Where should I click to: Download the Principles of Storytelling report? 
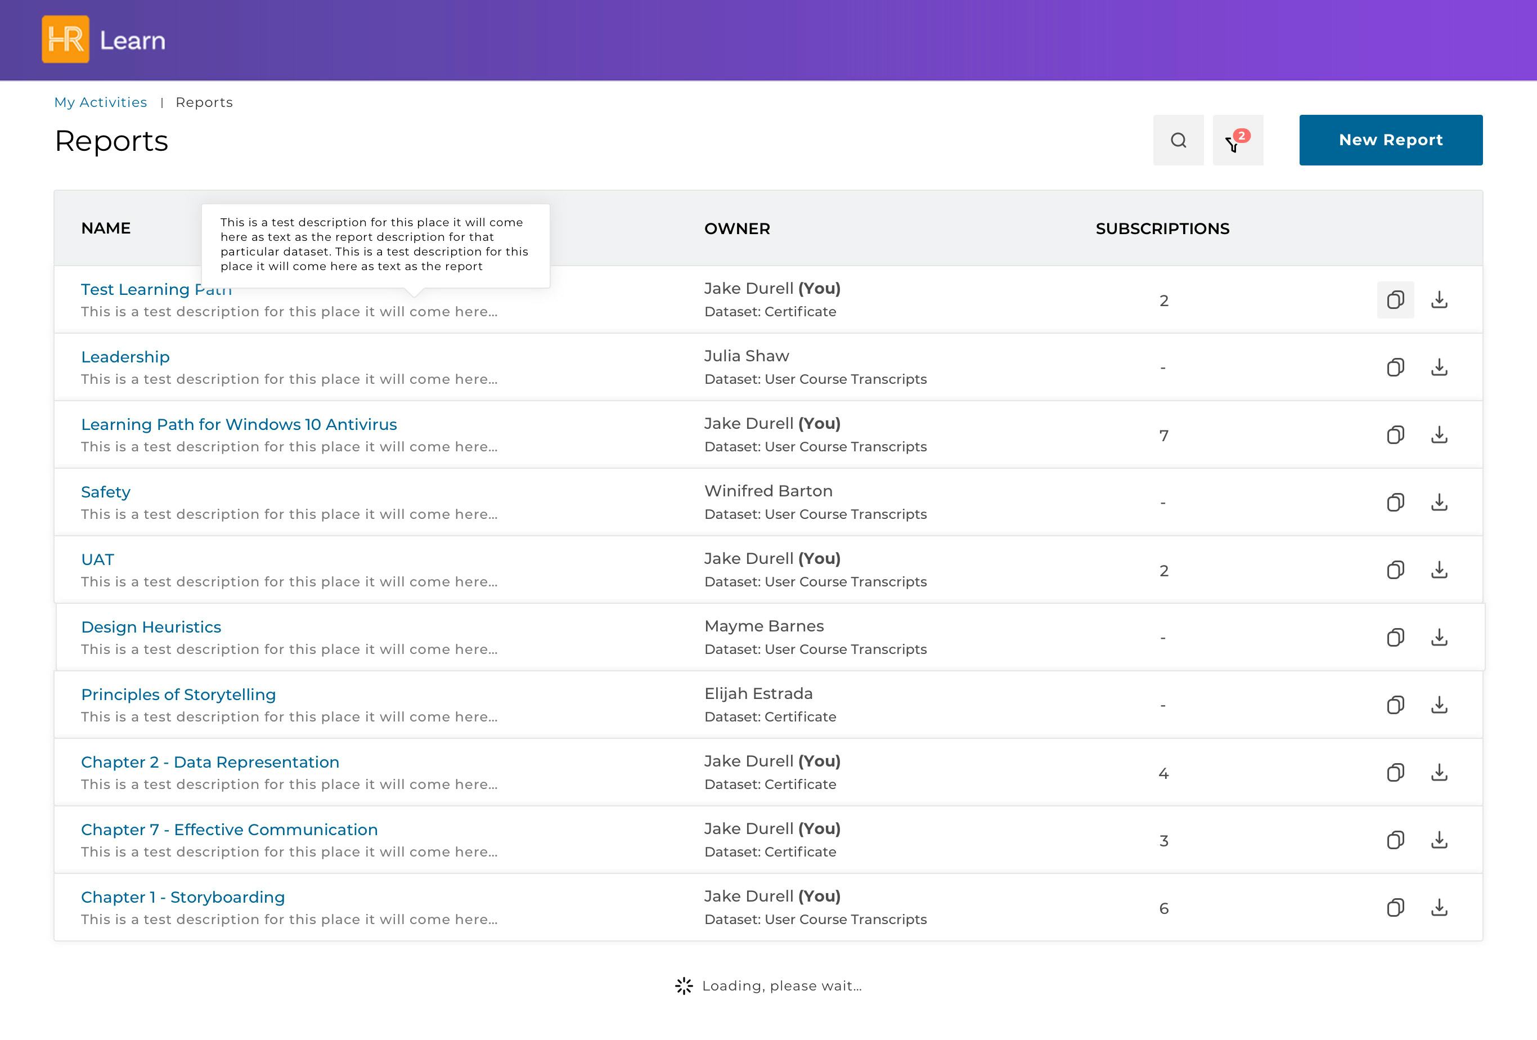(x=1439, y=705)
